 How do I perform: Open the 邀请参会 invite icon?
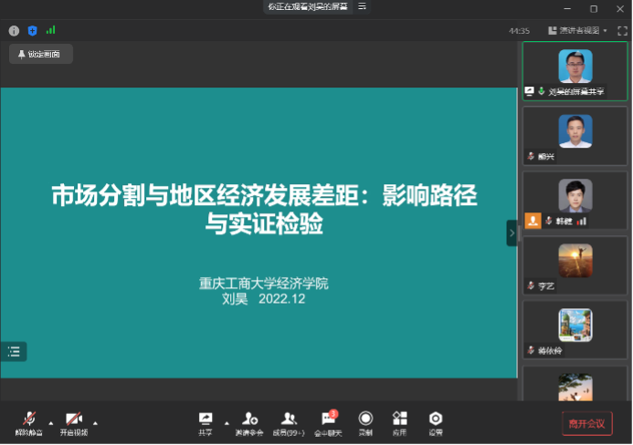[x=248, y=422]
